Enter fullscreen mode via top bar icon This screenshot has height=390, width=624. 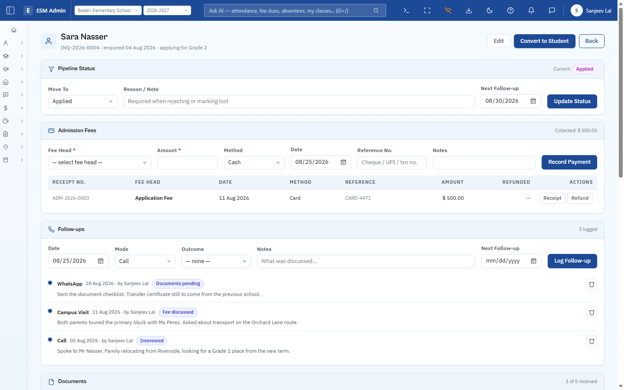point(427,10)
